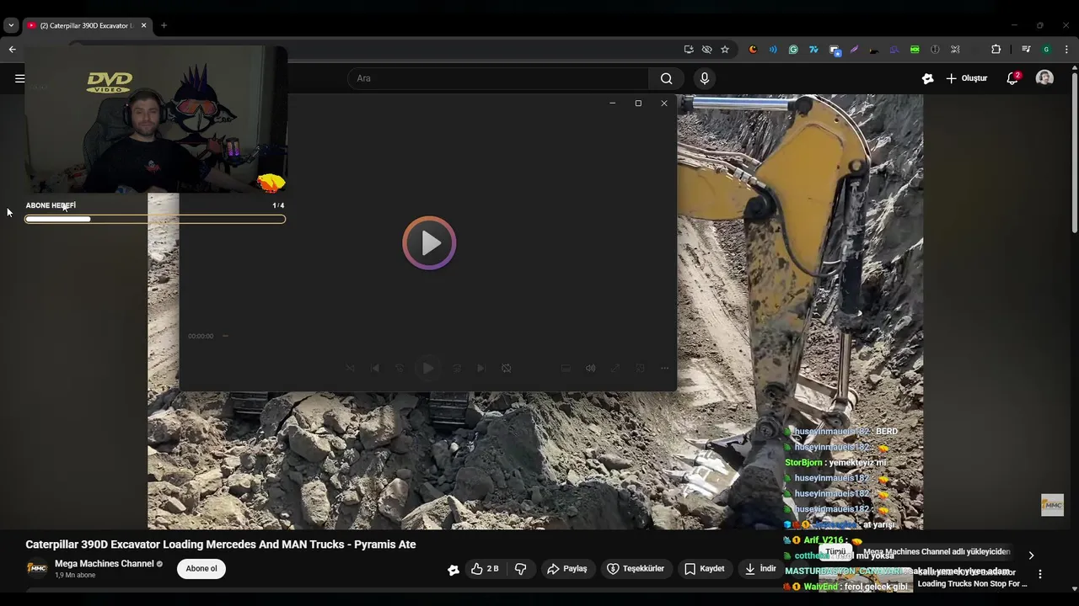Click the YouTube search magnifier button

pyautogui.click(x=666, y=78)
